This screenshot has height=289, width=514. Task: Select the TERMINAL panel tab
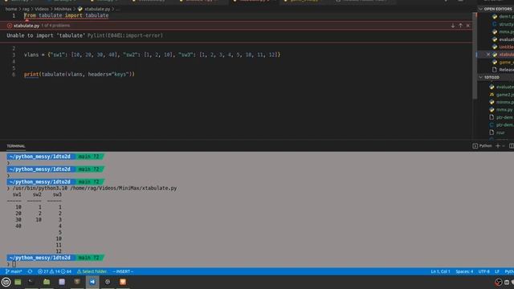tap(16, 146)
